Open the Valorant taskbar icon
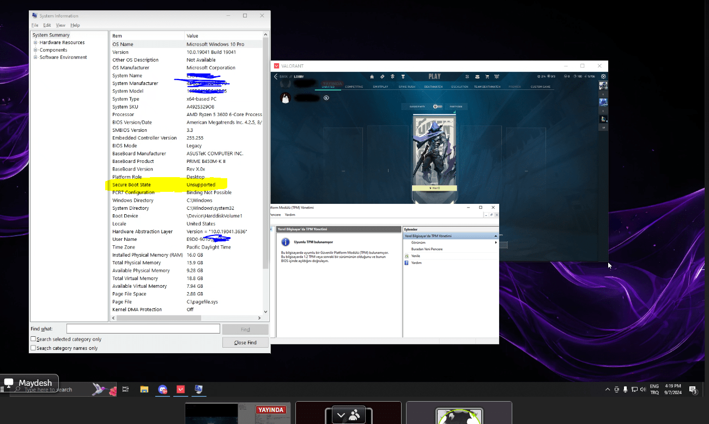The width and height of the screenshot is (709, 424). pos(180,389)
